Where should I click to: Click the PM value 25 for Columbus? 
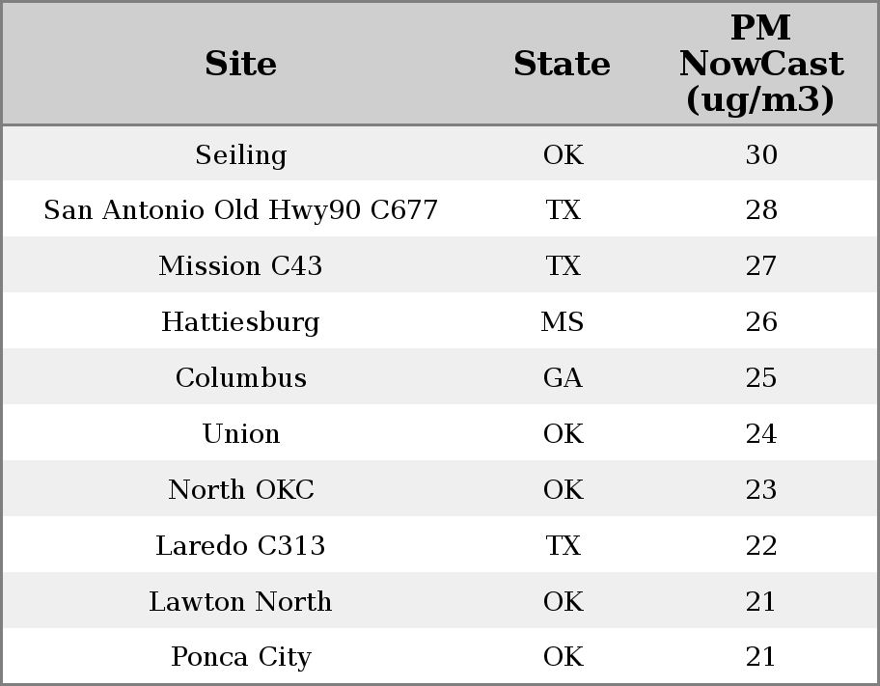(x=761, y=378)
